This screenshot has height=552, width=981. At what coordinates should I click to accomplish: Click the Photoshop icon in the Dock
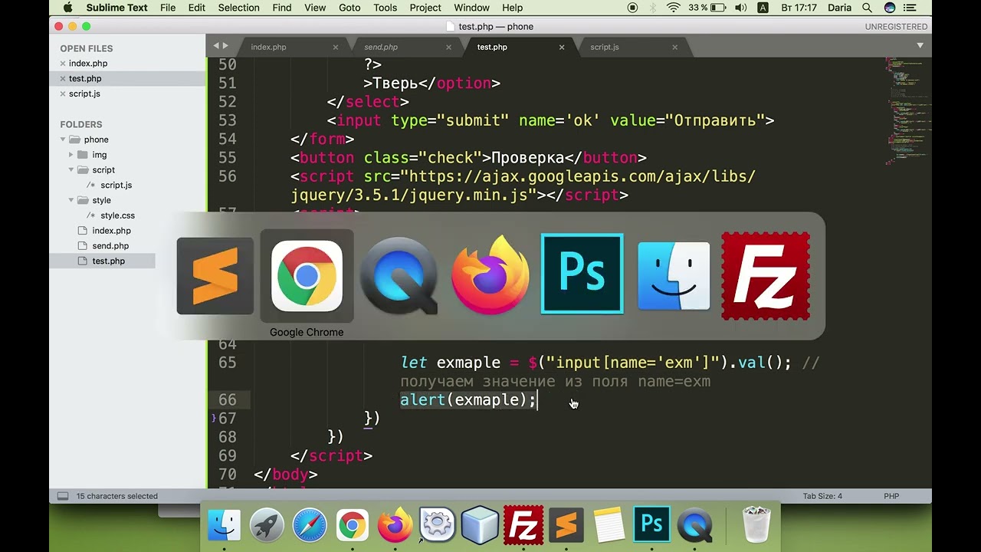651,524
